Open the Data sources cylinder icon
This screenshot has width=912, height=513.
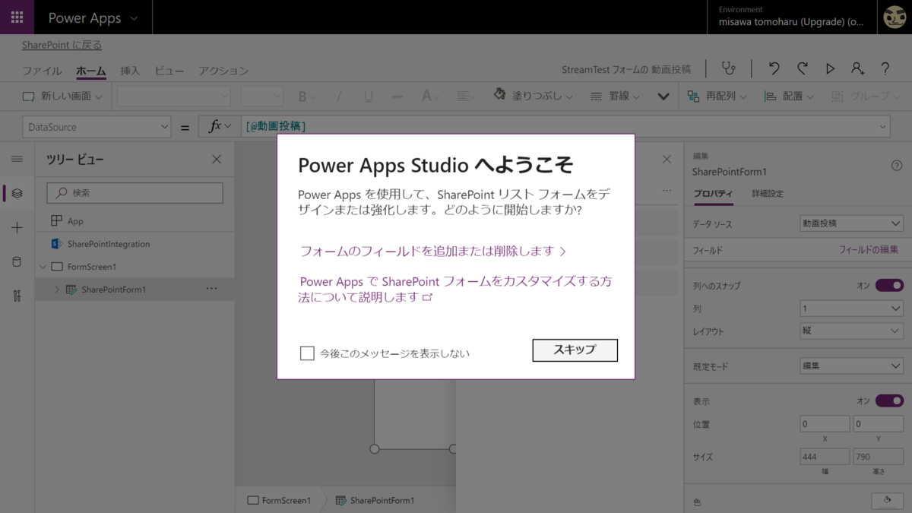click(x=17, y=262)
